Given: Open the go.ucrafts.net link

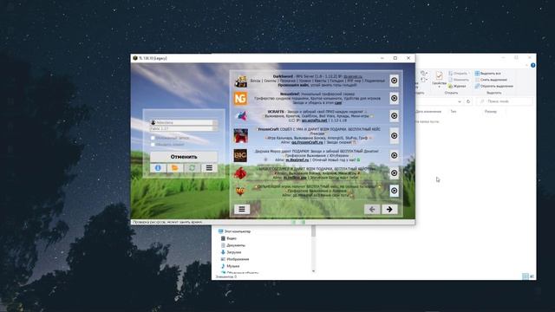Looking at the screenshot, I should pos(314,120).
